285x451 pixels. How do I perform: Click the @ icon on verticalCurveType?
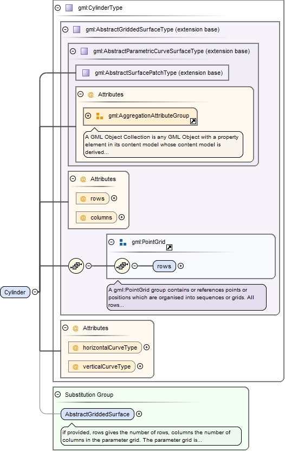[76, 367]
